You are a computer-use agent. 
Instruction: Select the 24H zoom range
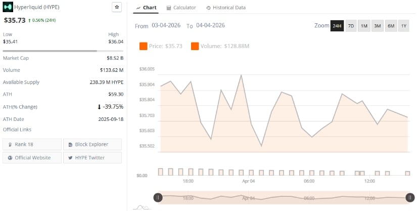(337, 26)
